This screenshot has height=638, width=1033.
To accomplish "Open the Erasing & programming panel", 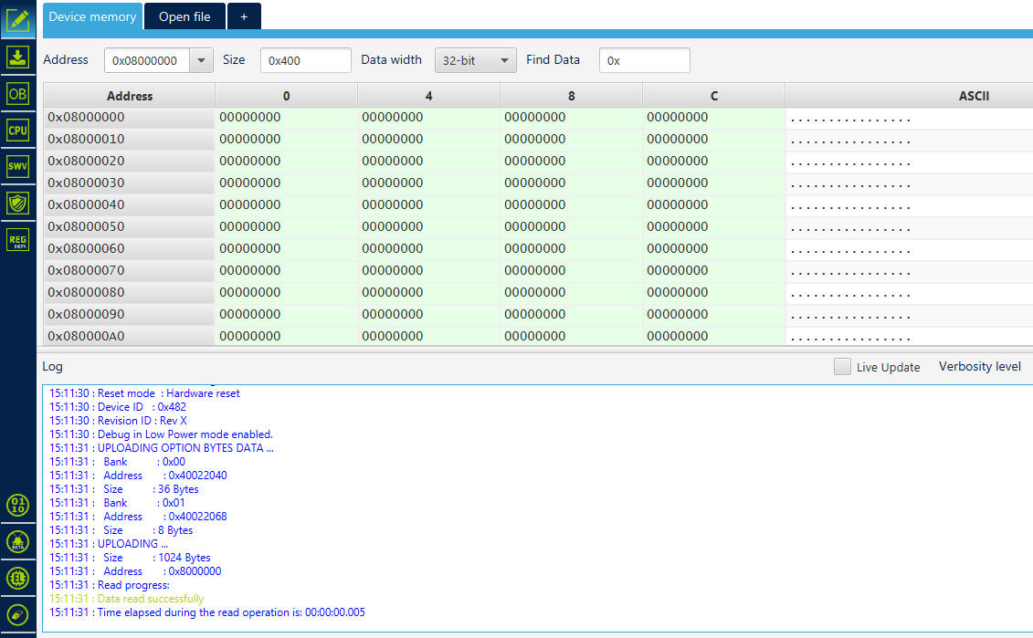I will pos(18,56).
